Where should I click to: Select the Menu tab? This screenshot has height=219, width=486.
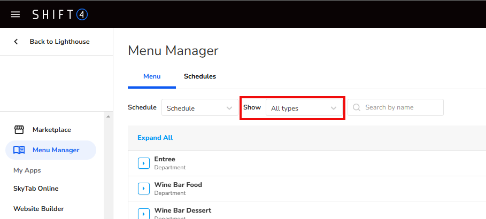click(152, 76)
